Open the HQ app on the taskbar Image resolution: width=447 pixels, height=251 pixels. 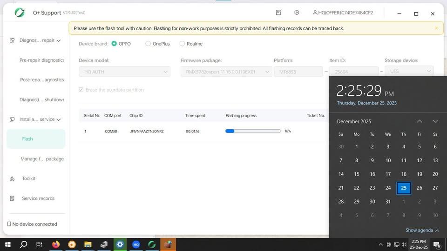click(136, 244)
